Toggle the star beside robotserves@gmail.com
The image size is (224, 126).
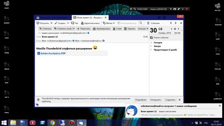click(73, 41)
